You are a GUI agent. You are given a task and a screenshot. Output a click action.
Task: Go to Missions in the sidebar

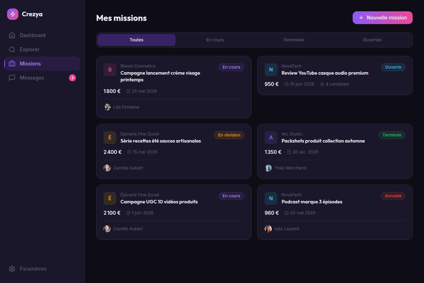tap(42, 64)
